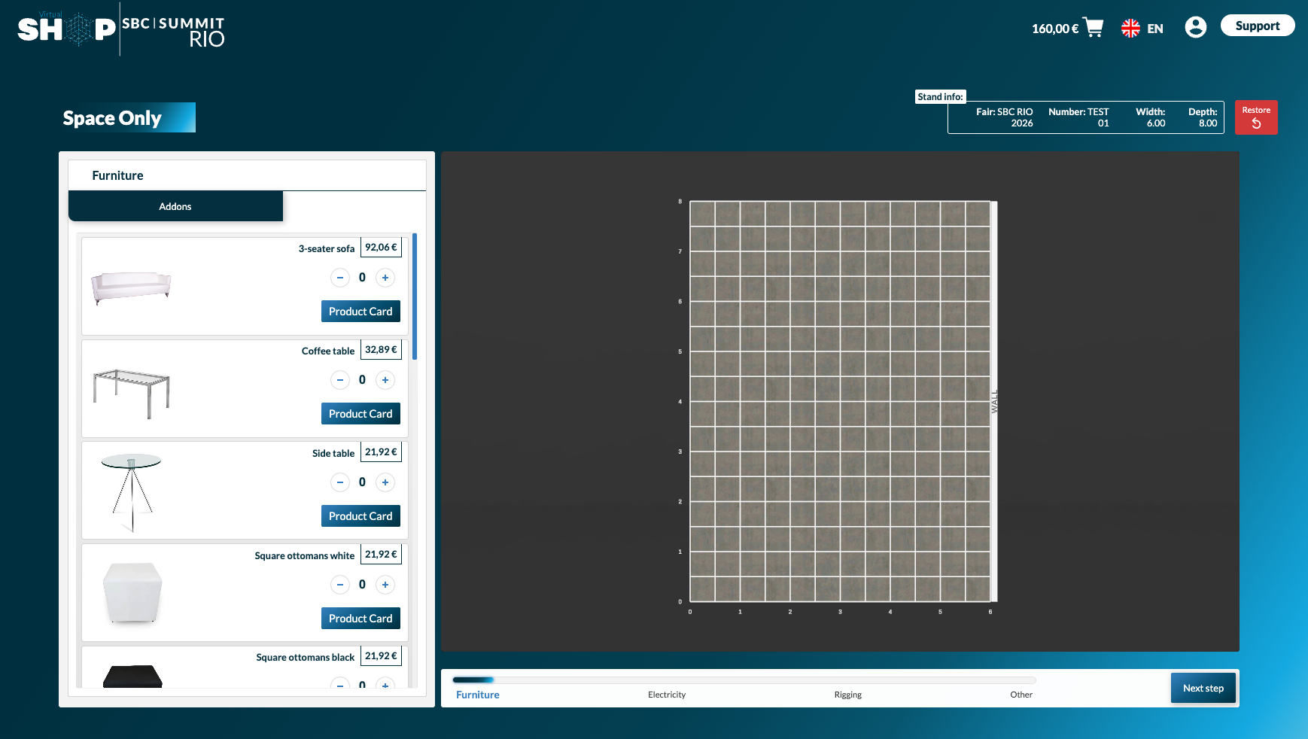
Task: Decrease 3-seater sofa quantity with minus
Action: coord(340,278)
